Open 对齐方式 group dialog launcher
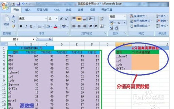 [105, 33]
